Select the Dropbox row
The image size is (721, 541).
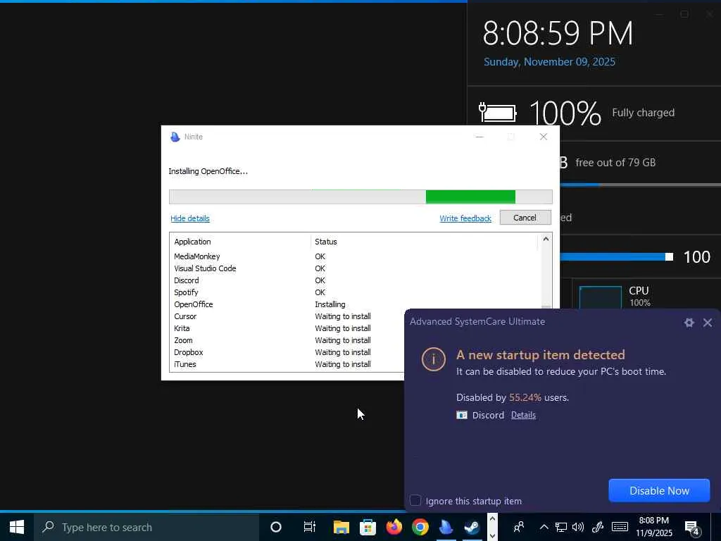(287, 352)
